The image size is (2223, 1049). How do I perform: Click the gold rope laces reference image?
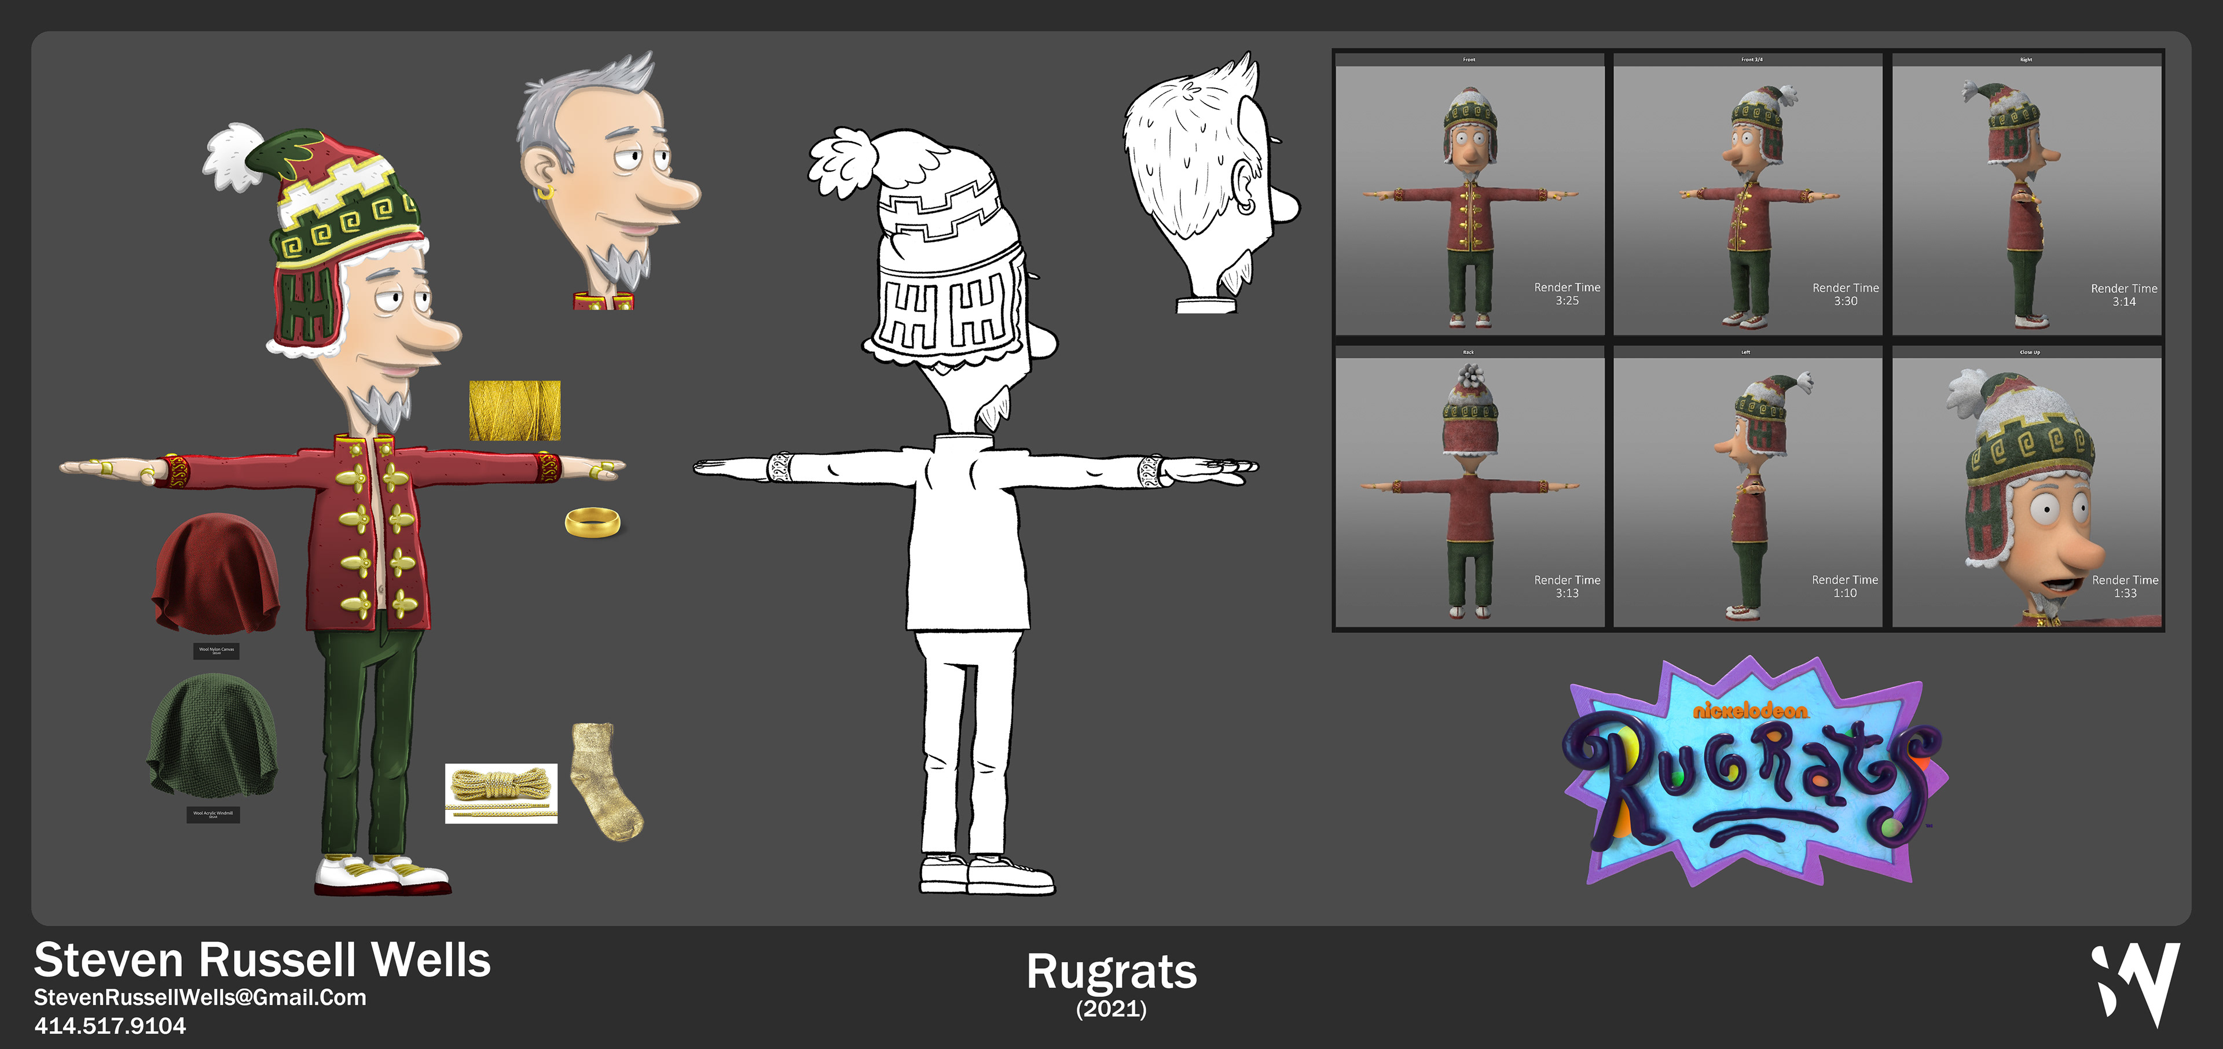click(x=501, y=793)
